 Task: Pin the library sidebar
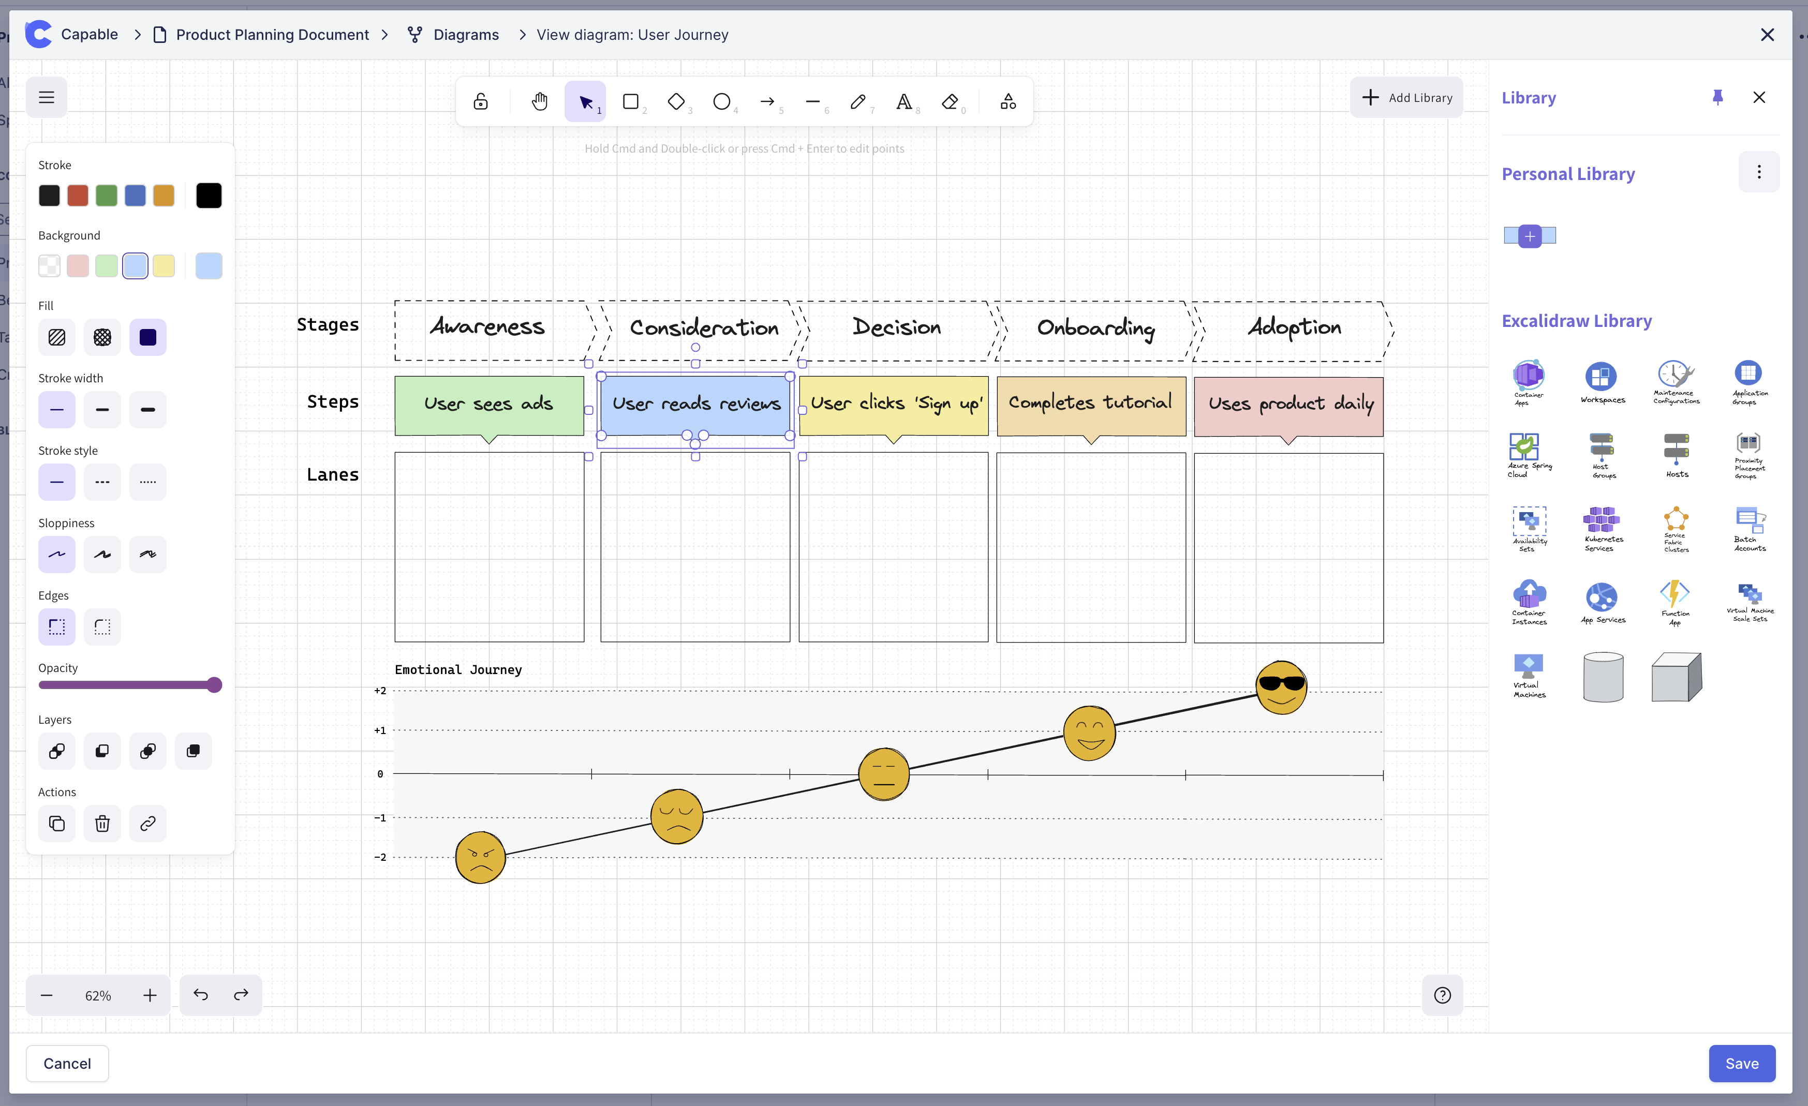point(1717,98)
